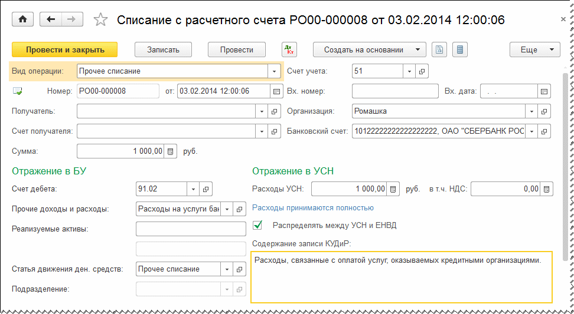Click the Провести и закрыть button
574x314 pixels.
pyautogui.click(x=65, y=50)
